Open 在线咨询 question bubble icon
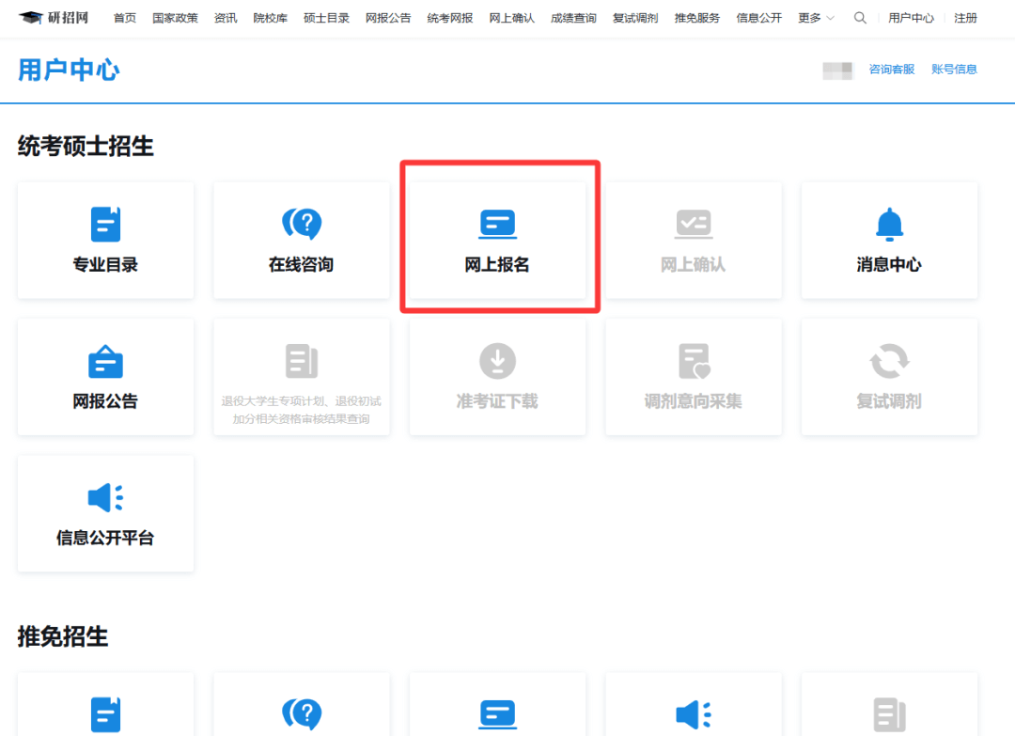The height and width of the screenshot is (736, 1015). [302, 224]
